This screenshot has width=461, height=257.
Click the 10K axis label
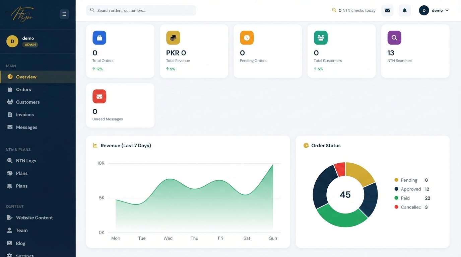click(101, 163)
